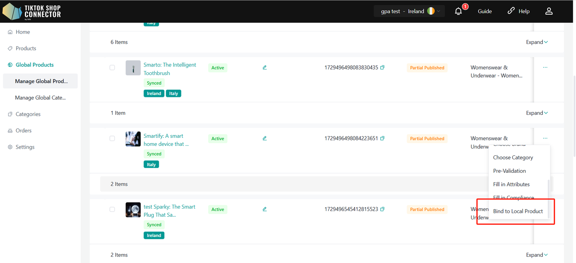The image size is (576, 263).
Task: Check the test Sparky product checkbox
Action: (x=112, y=209)
